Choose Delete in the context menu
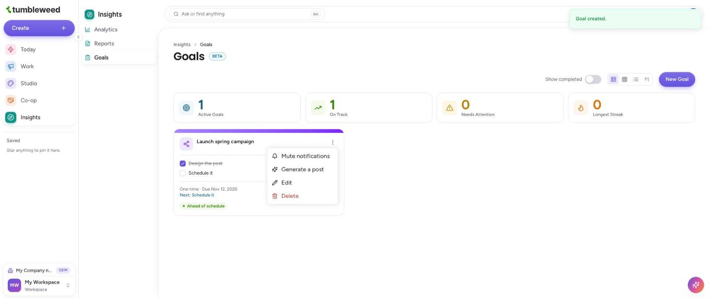 coord(302,196)
